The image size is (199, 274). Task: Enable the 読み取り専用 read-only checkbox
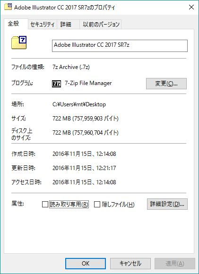pos(45,204)
